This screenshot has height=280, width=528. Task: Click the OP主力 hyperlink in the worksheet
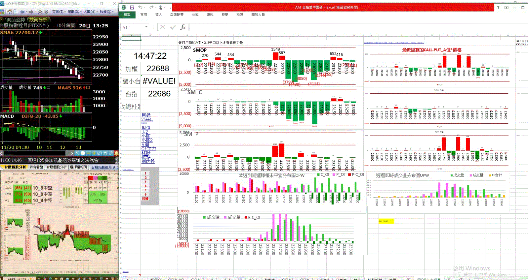[x=148, y=149]
